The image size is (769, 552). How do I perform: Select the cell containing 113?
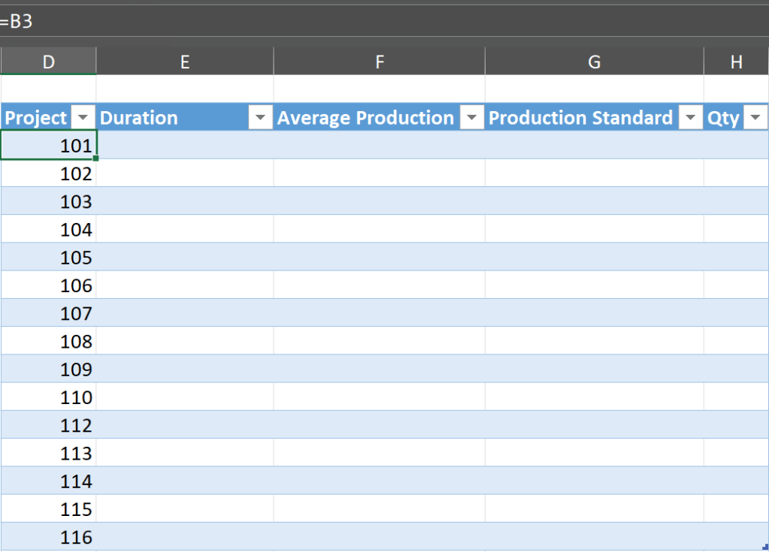pos(49,452)
